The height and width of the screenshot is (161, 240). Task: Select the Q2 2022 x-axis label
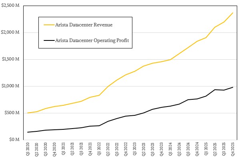[x=108, y=150]
